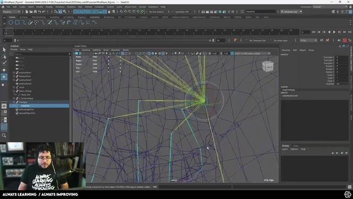Open the Layers menu in layer editor
Image resolution: width=353 pixels, height=199 pixels.
click(x=285, y=149)
